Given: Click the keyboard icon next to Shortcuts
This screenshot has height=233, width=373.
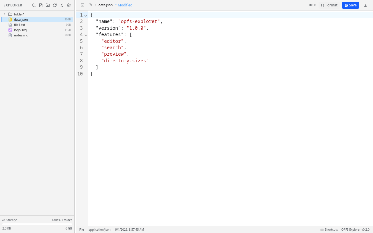Looking at the screenshot, I should tap(322, 230).
